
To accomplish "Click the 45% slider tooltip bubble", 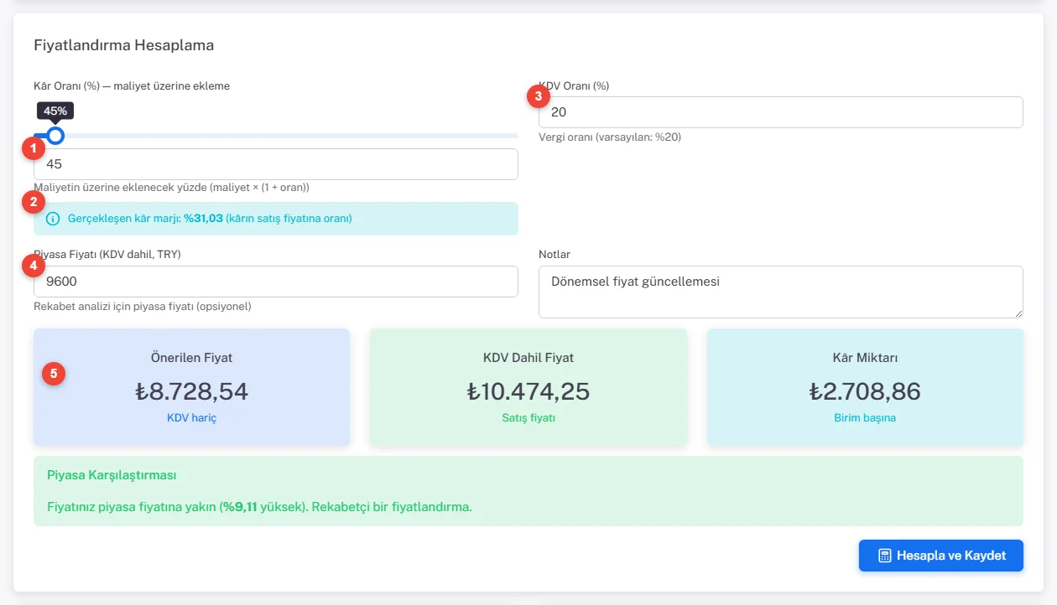I will click(55, 111).
